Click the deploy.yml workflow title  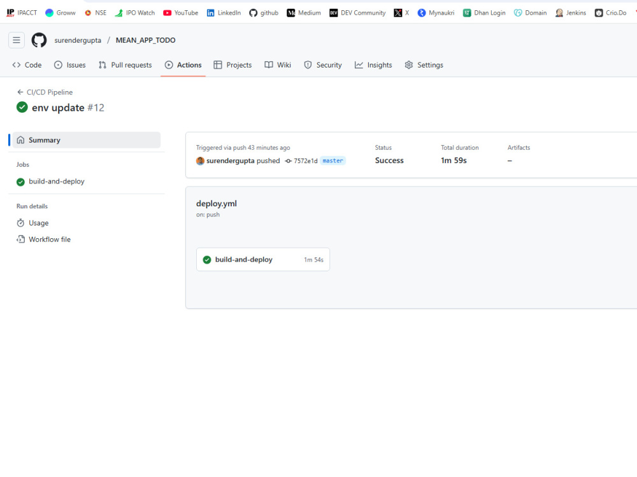[x=217, y=204]
